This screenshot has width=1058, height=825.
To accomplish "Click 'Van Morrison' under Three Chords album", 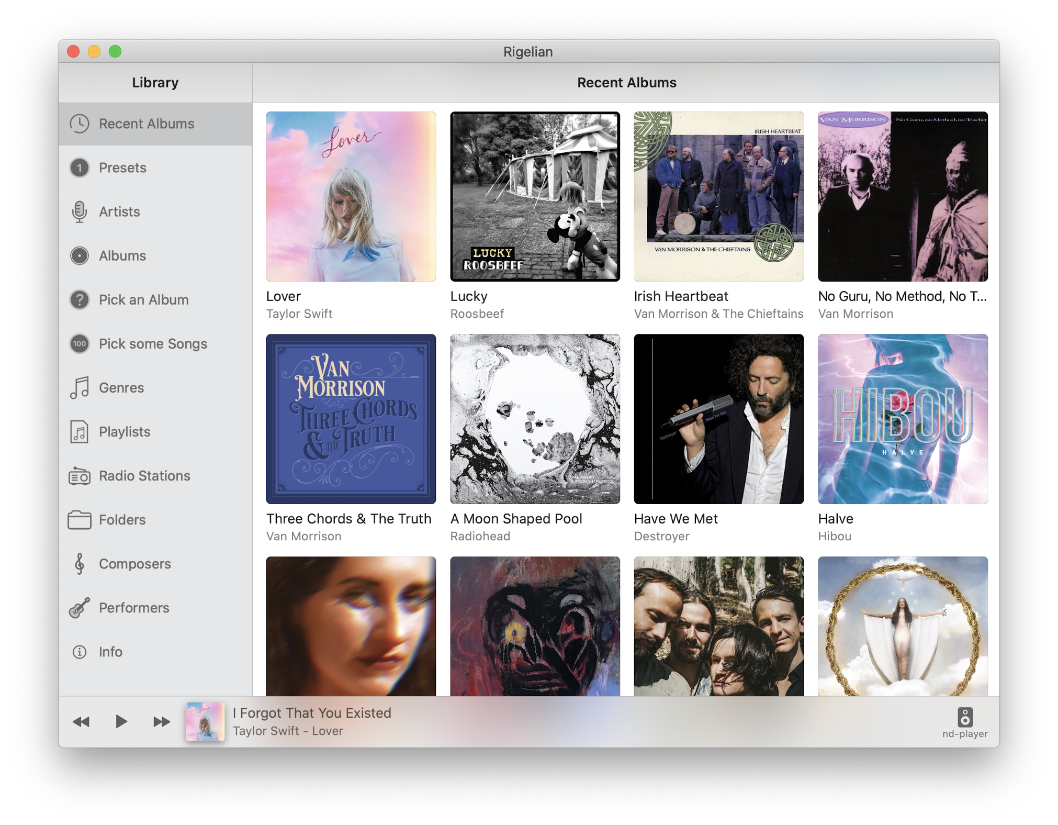I will [x=304, y=536].
